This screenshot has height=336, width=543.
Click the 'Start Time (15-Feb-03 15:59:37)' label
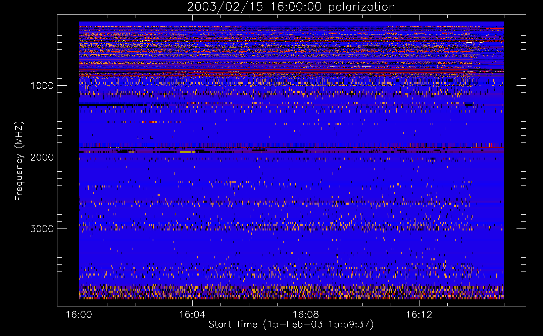291,325
